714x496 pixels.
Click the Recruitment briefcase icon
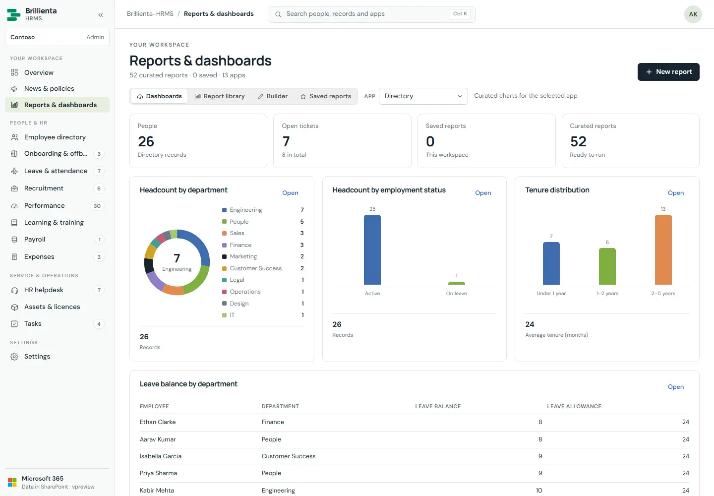click(x=14, y=188)
